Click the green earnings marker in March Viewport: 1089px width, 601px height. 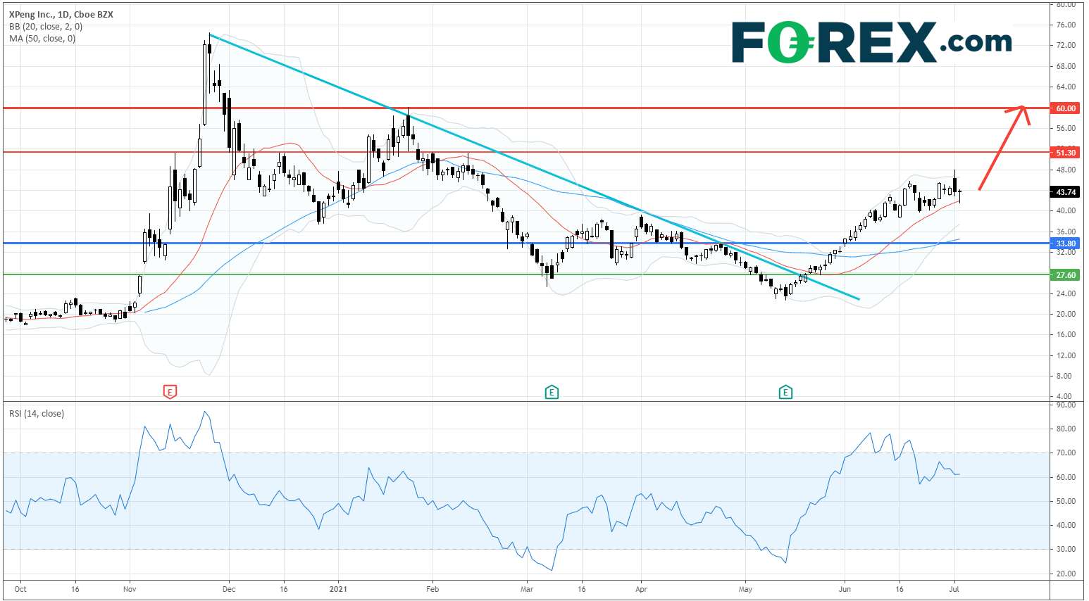click(x=552, y=392)
